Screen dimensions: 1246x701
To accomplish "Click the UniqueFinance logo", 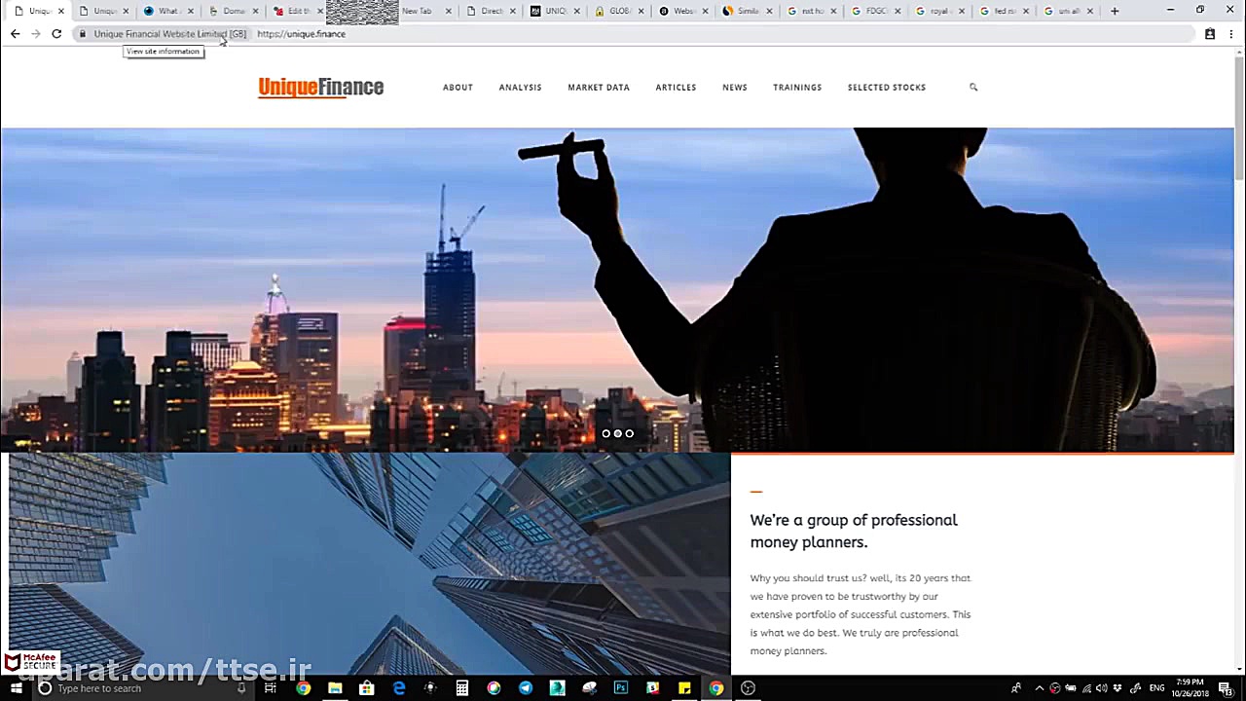I will point(320,88).
